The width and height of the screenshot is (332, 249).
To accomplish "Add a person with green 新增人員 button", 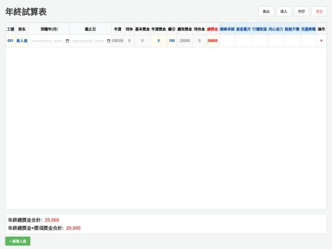I will [x=18, y=241].
